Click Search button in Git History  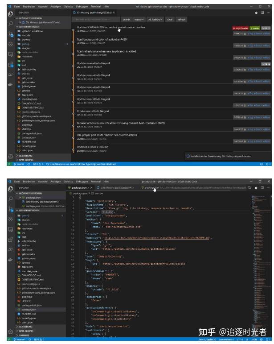click(126, 20)
